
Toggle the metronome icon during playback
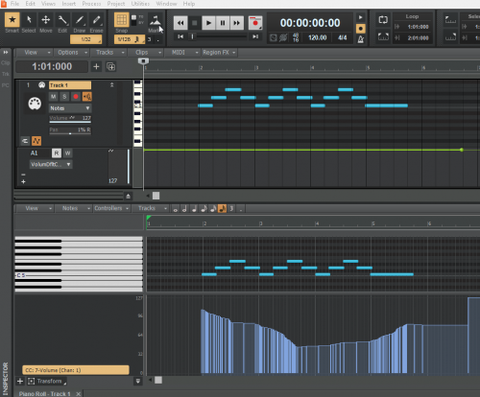(361, 39)
